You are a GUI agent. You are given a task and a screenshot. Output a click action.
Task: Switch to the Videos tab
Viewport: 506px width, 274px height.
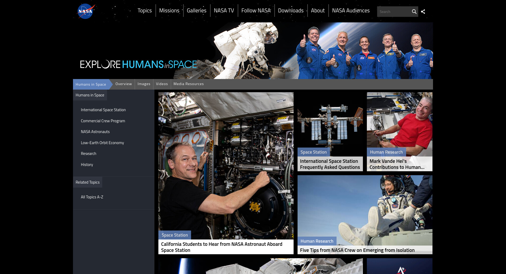pos(162,84)
